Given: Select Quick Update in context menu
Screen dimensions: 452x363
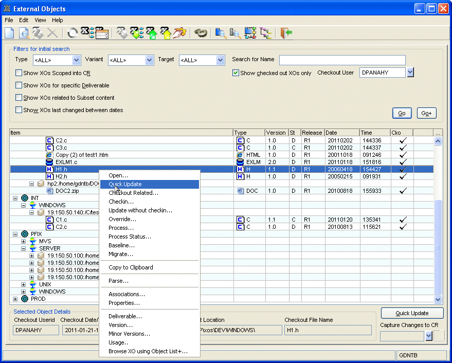Looking at the screenshot, I should 125,184.
